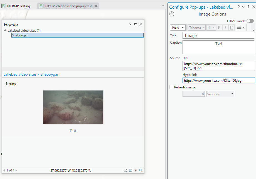
Task: Click the Configure Pop-ups help button
Action: click(239, 7)
